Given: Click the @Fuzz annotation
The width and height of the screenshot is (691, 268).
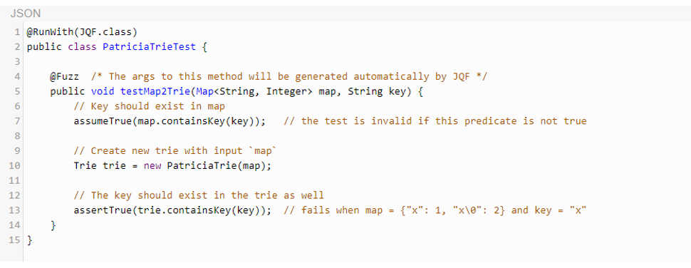Looking at the screenshot, I should coord(64,76).
